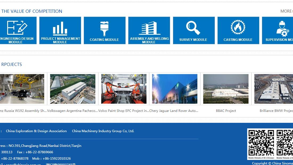
Task: Click MORE link beside Value of Competition
Action: [x=286, y=11]
